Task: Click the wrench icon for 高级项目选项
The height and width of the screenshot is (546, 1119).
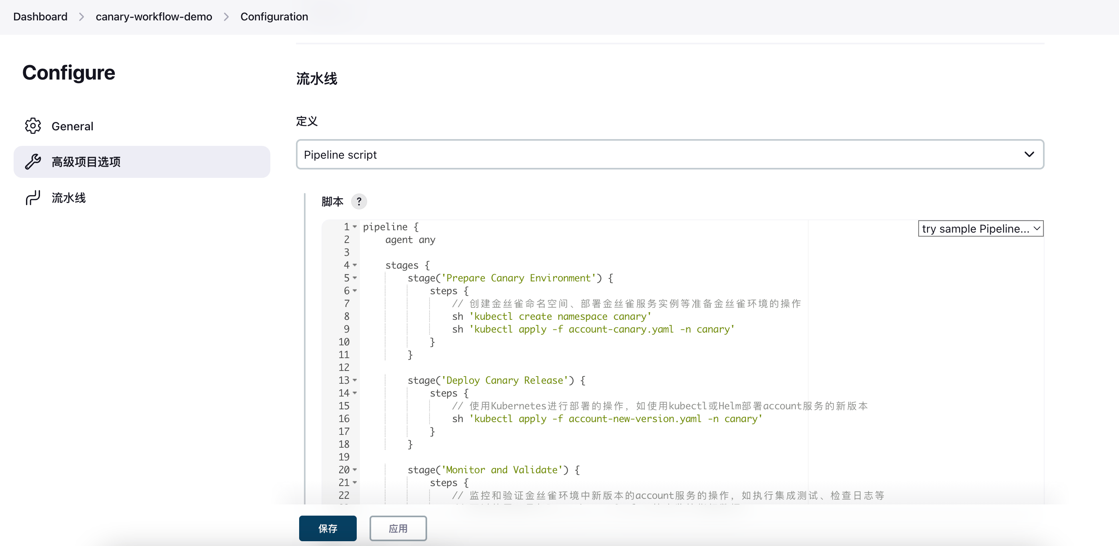Action: [x=32, y=161]
